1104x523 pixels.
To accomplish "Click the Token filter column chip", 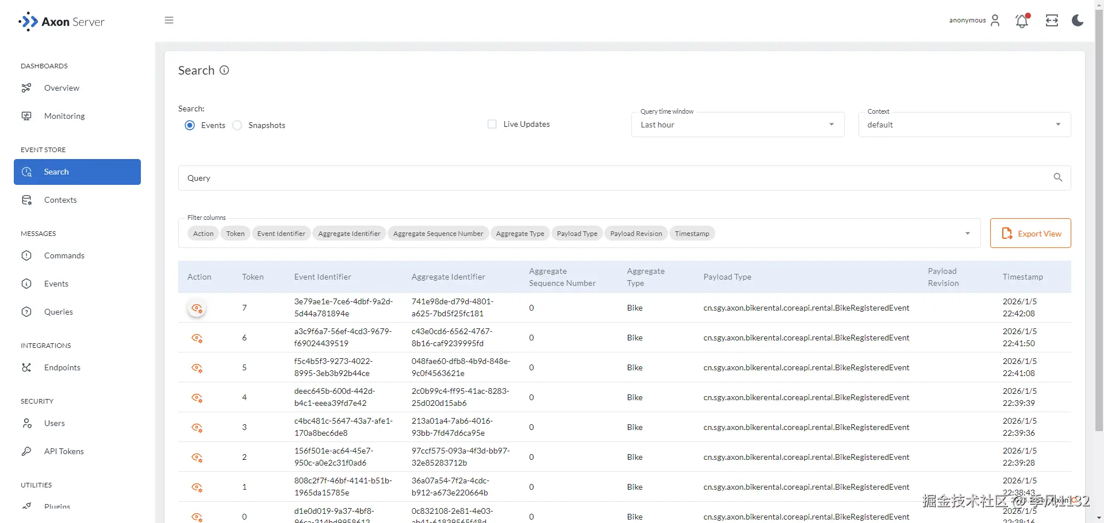I will (235, 234).
